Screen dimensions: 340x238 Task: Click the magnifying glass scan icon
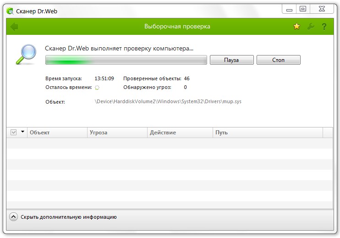click(26, 54)
